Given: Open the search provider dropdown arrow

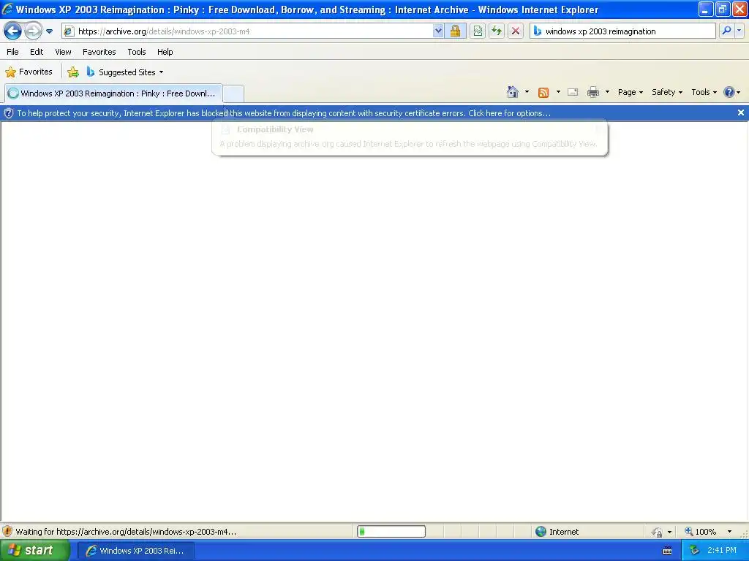Looking at the screenshot, I should 739,31.
